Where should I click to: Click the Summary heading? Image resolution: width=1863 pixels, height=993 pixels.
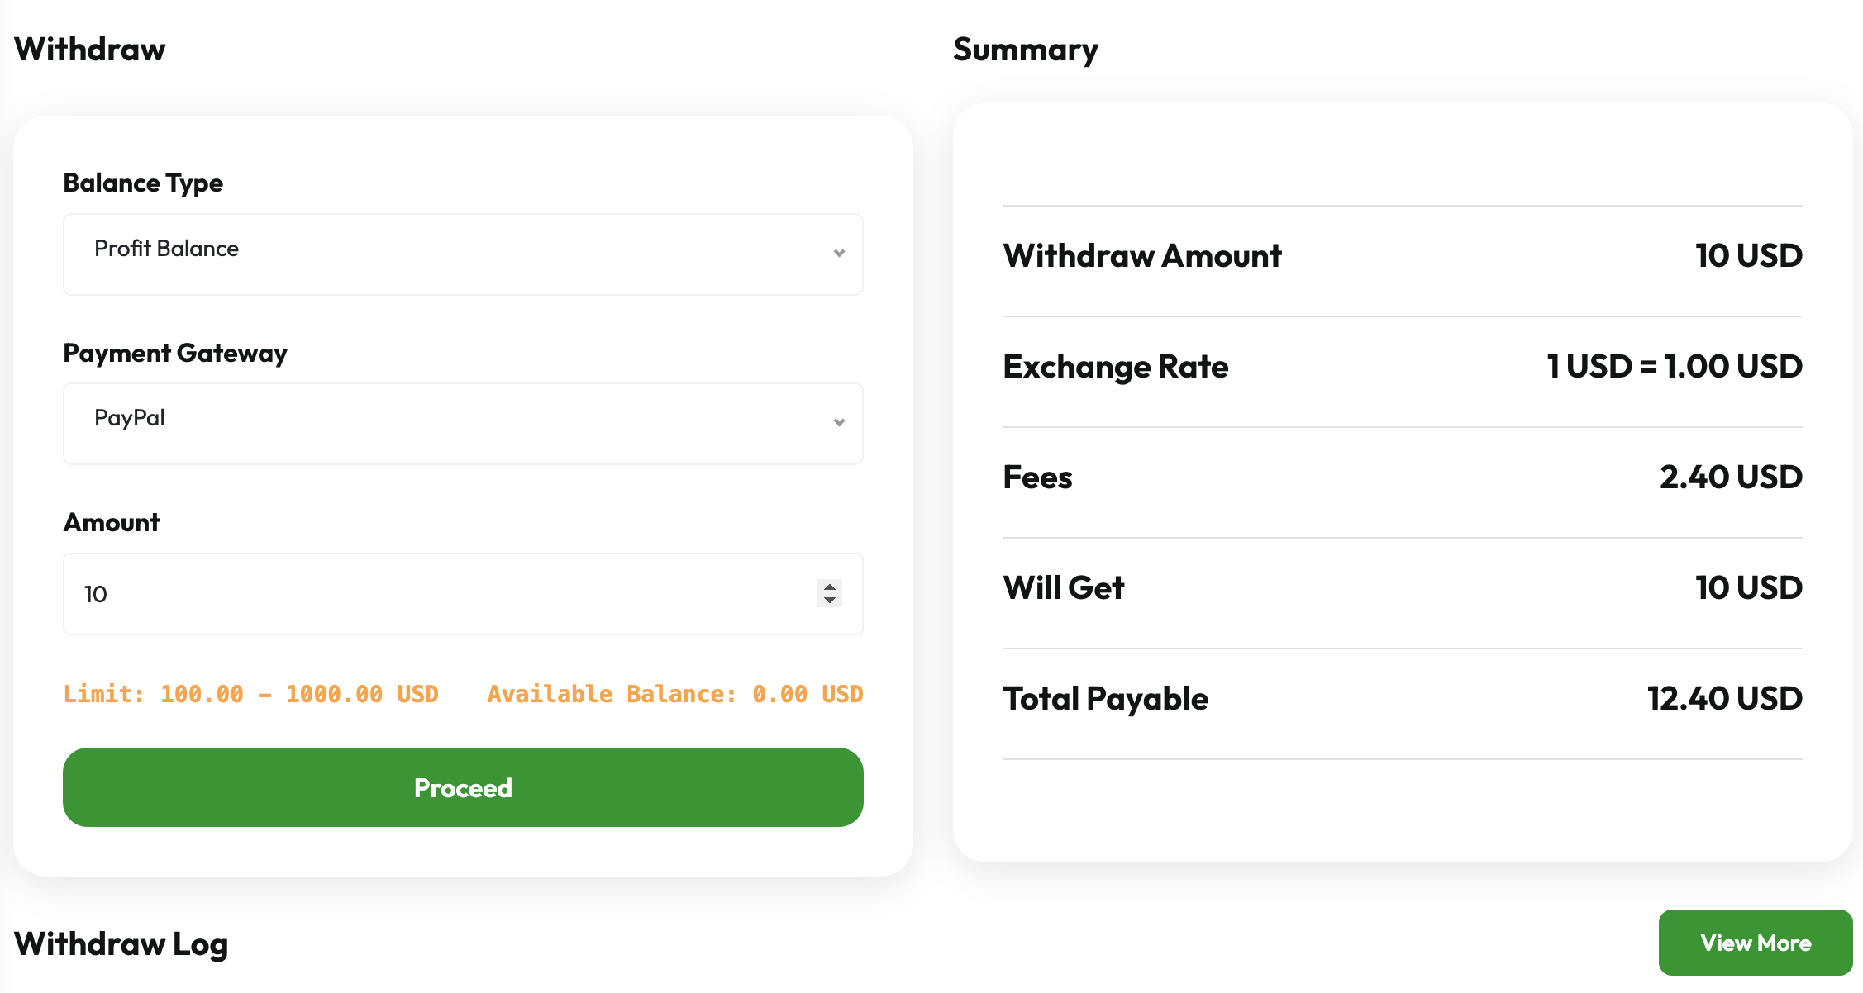1026,50
